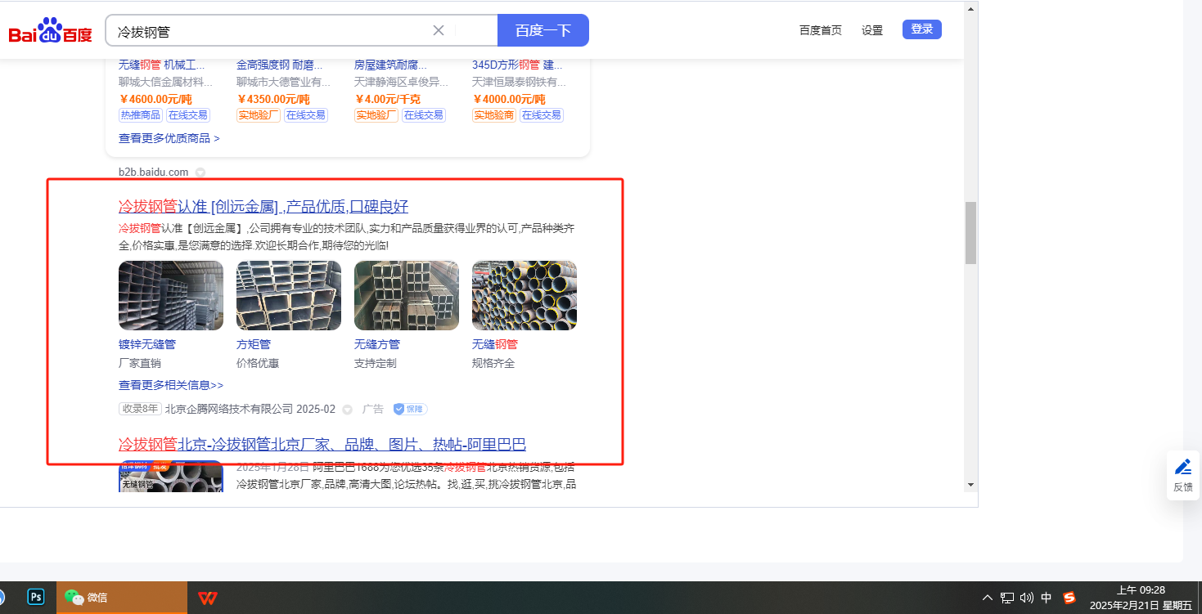
Task: Open the 无缝钢管 机械工... product link
Action: point(162,65)
